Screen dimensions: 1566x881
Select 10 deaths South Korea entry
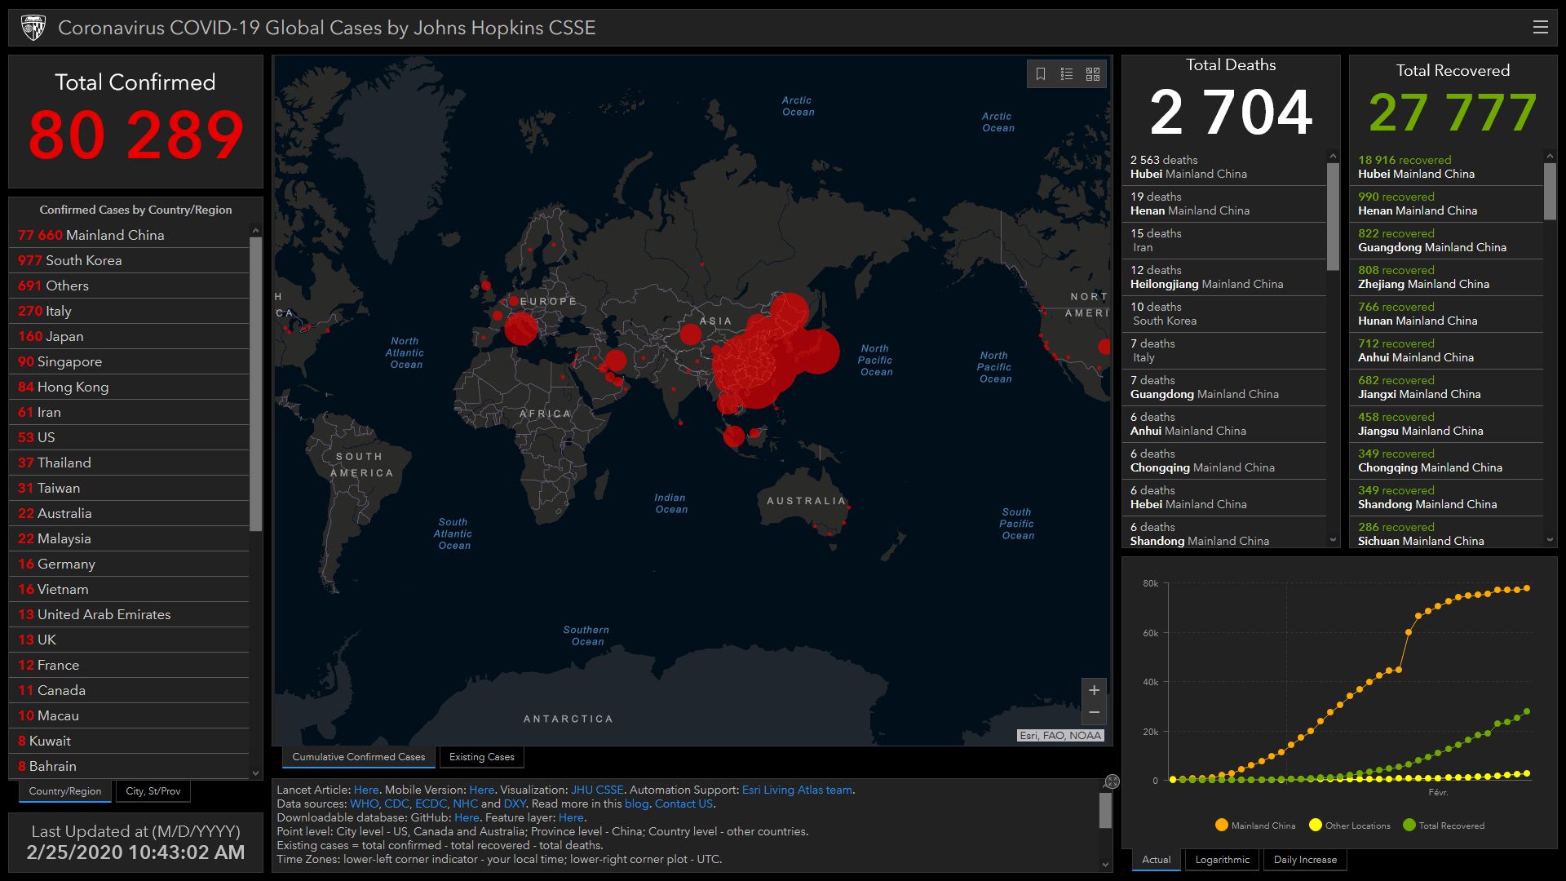[1224, 314]
